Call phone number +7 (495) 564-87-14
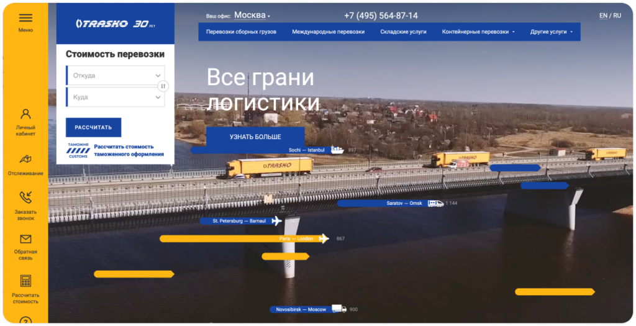 [x=381, y=16]
